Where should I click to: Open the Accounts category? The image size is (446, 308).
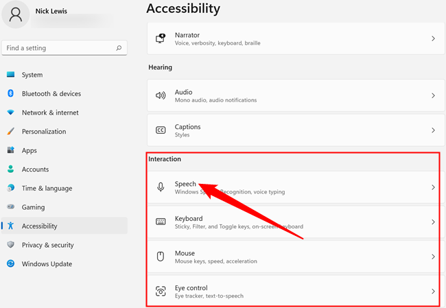[x=64, y=169]
